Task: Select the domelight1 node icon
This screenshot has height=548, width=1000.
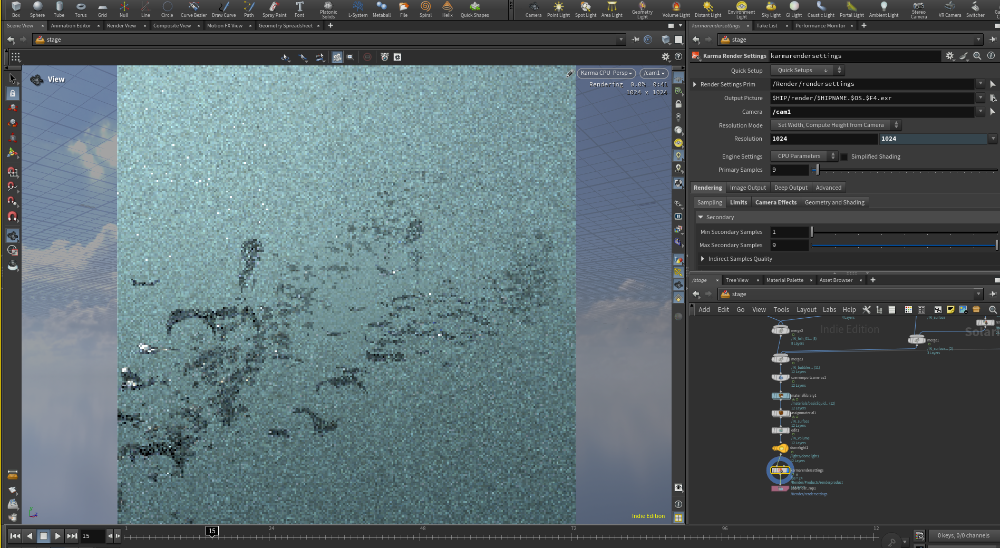Action: pyautogui.click(x=780, y=448)
